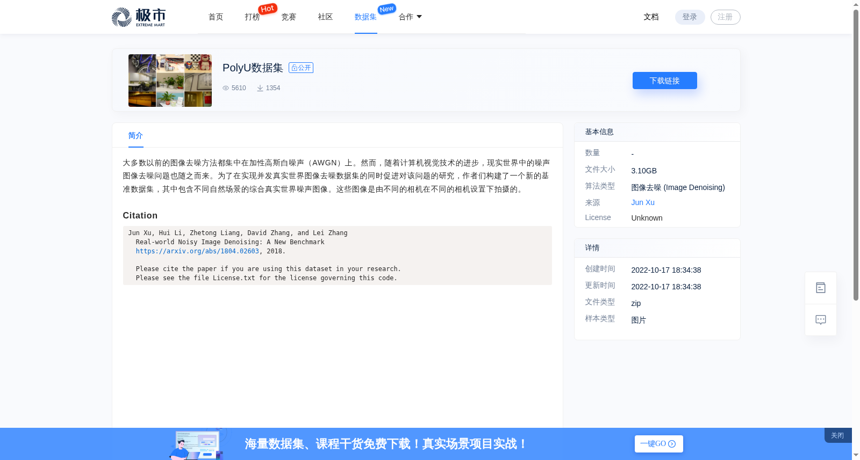The height and width of the screenshot is (460, 860).
Task: Click the 图像去噪 (Image Denoising) value
Action: pyautogui.click(x=678, y=187)
